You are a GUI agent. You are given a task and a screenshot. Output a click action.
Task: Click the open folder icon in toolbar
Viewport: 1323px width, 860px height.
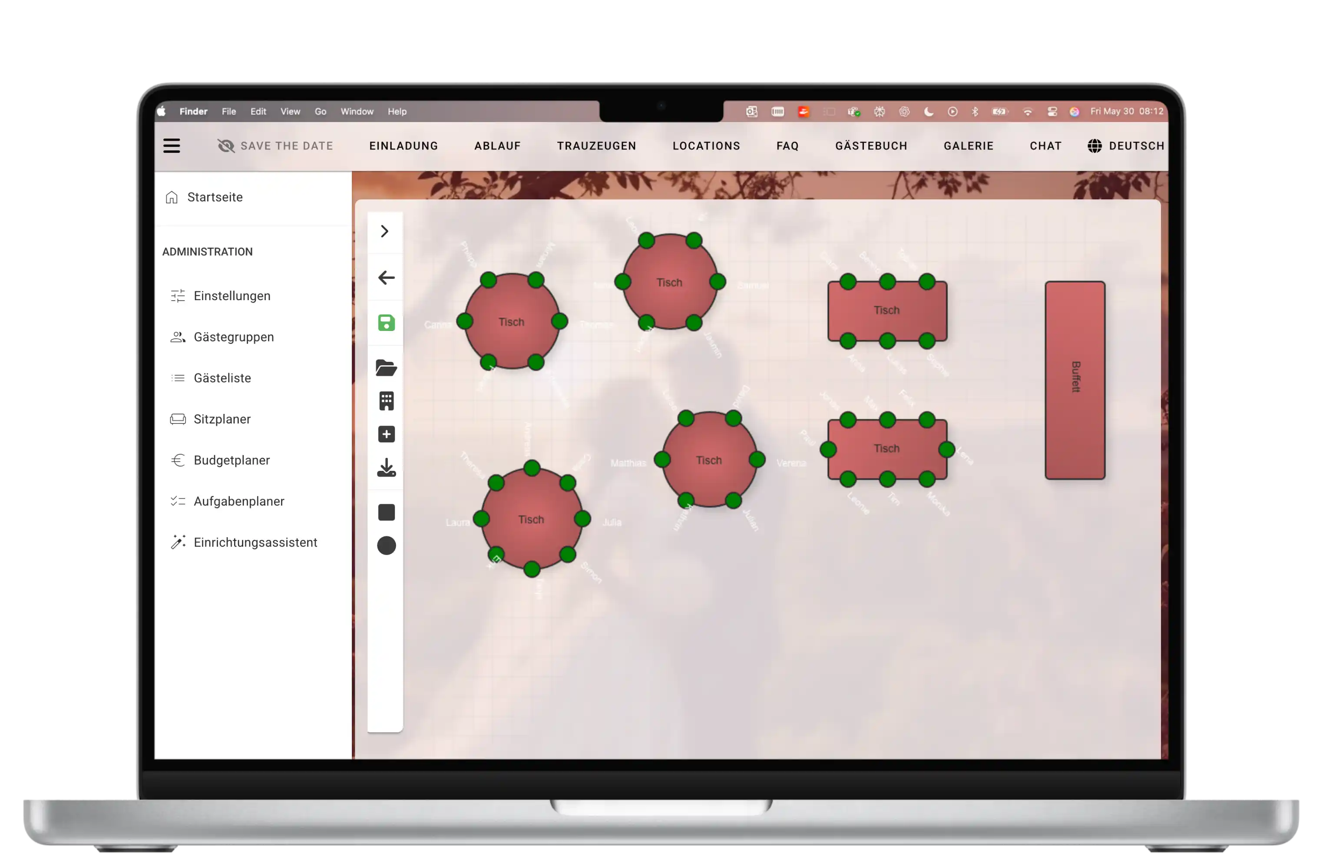point(386,367)
